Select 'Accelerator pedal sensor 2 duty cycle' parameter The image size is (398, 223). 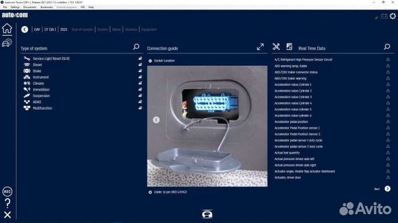pyautogui.click(x=298, y=146)
